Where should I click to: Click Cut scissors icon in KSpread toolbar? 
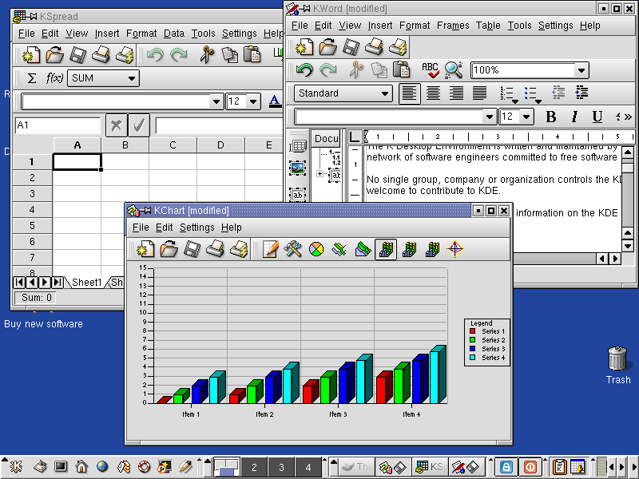207,54
